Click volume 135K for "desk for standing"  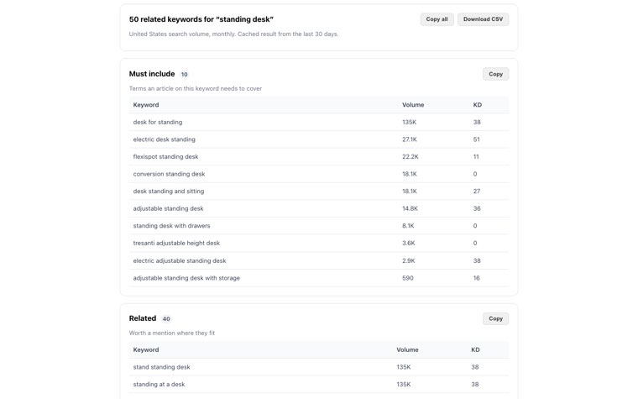tap(410, 122)
